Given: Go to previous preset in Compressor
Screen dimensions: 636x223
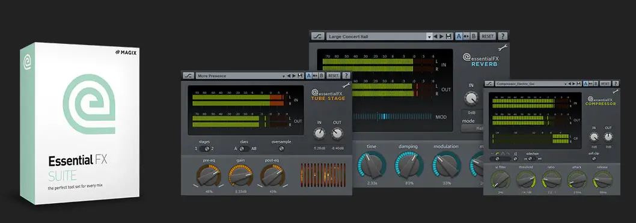Looking at the screenshot, I should pyautogui.click(x=569, y=84).
